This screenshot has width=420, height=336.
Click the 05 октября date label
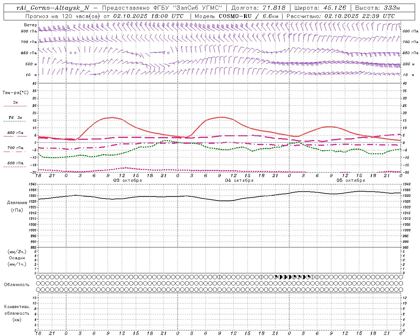[351, 180]
